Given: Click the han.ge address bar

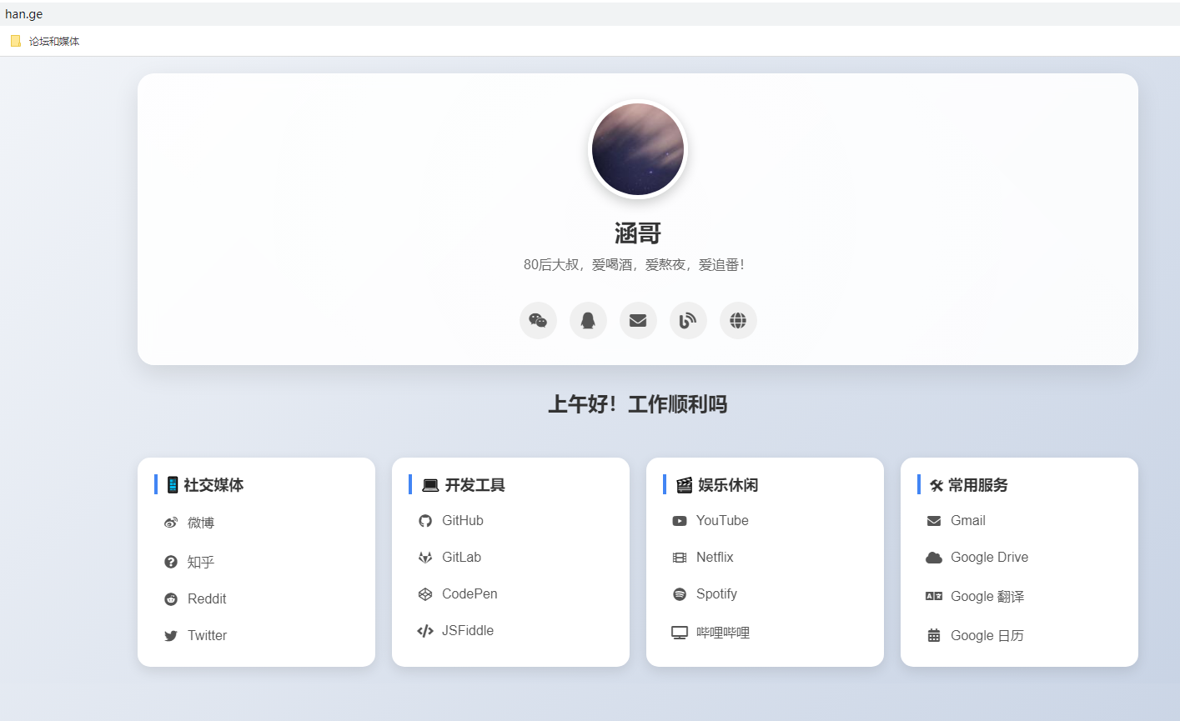Looking at the screenshot, I should tap(590, 14).
